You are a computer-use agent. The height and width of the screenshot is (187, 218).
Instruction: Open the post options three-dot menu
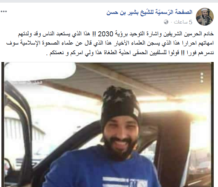pyautogui.click(x=4, y=11)
